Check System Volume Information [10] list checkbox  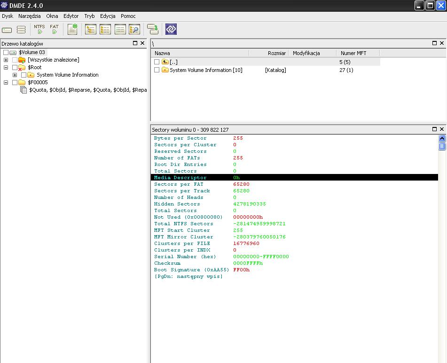(157, 70)
